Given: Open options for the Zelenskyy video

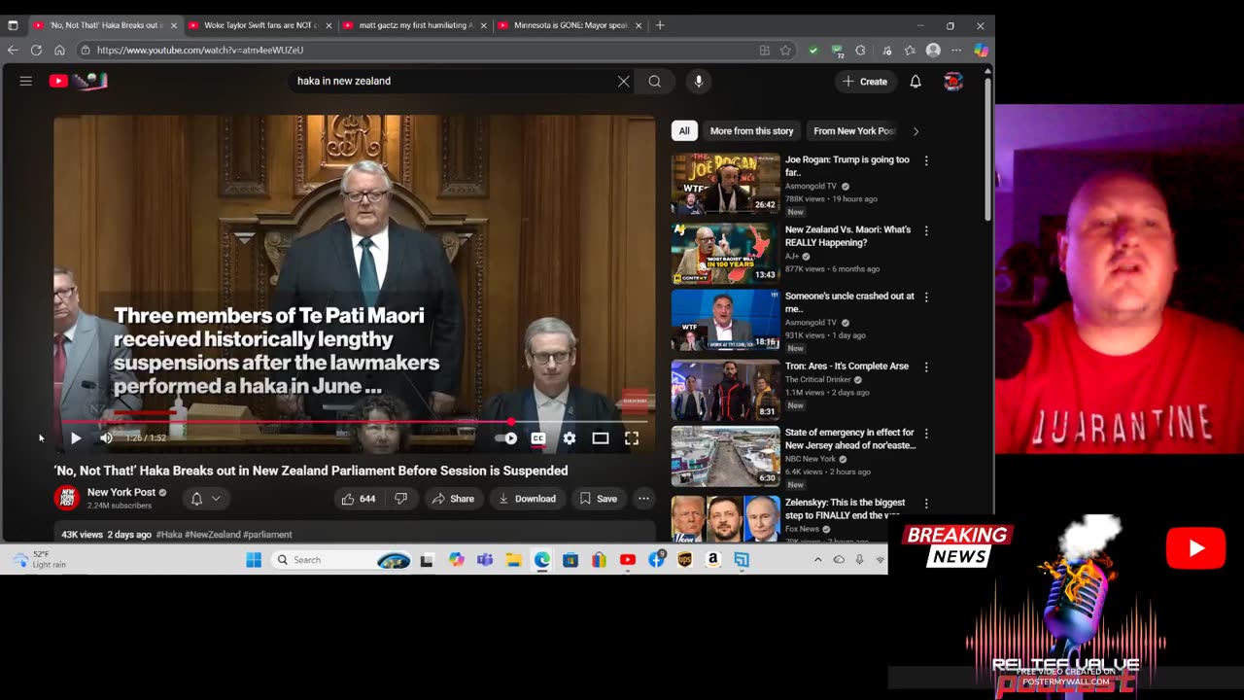Looking at the screenshot, I should pos(926,504).
